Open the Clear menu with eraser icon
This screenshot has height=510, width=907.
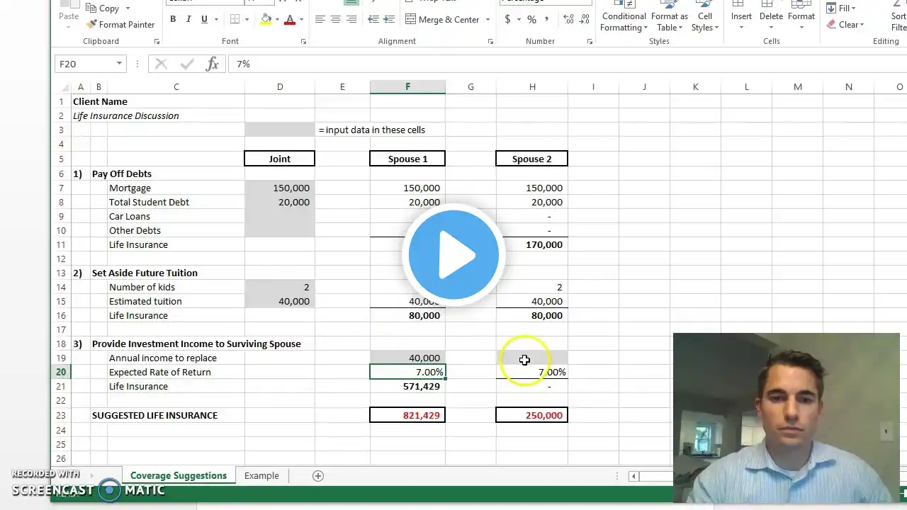coord(845,25)
